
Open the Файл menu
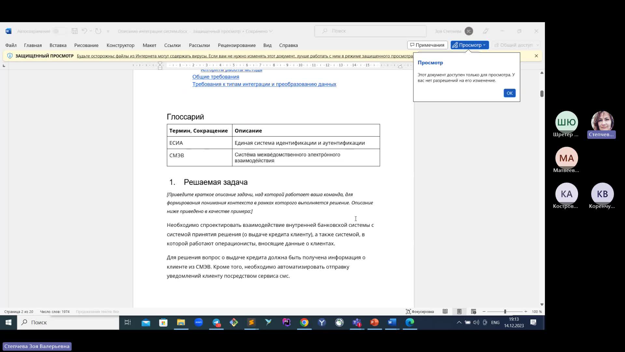coord(11,45)
